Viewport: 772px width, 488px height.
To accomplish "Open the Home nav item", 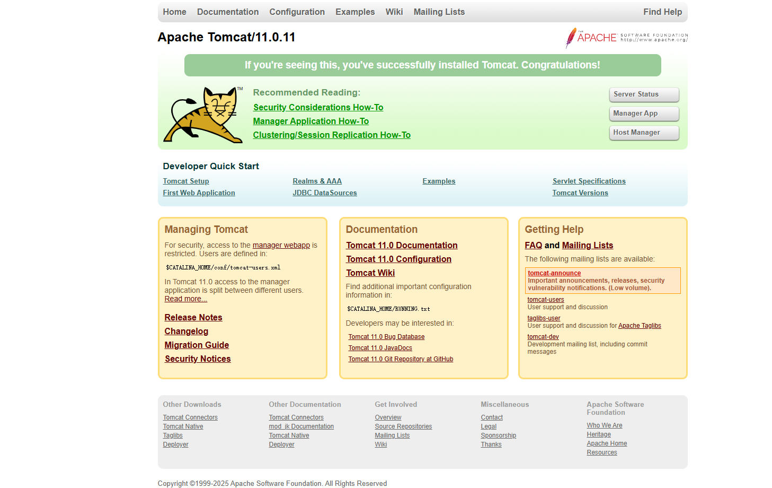I will click(174, 12).
